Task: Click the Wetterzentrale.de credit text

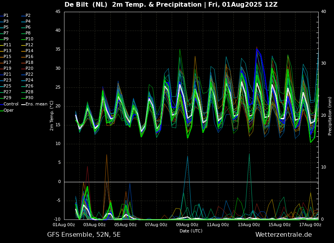Action: (x=284, y=235)
